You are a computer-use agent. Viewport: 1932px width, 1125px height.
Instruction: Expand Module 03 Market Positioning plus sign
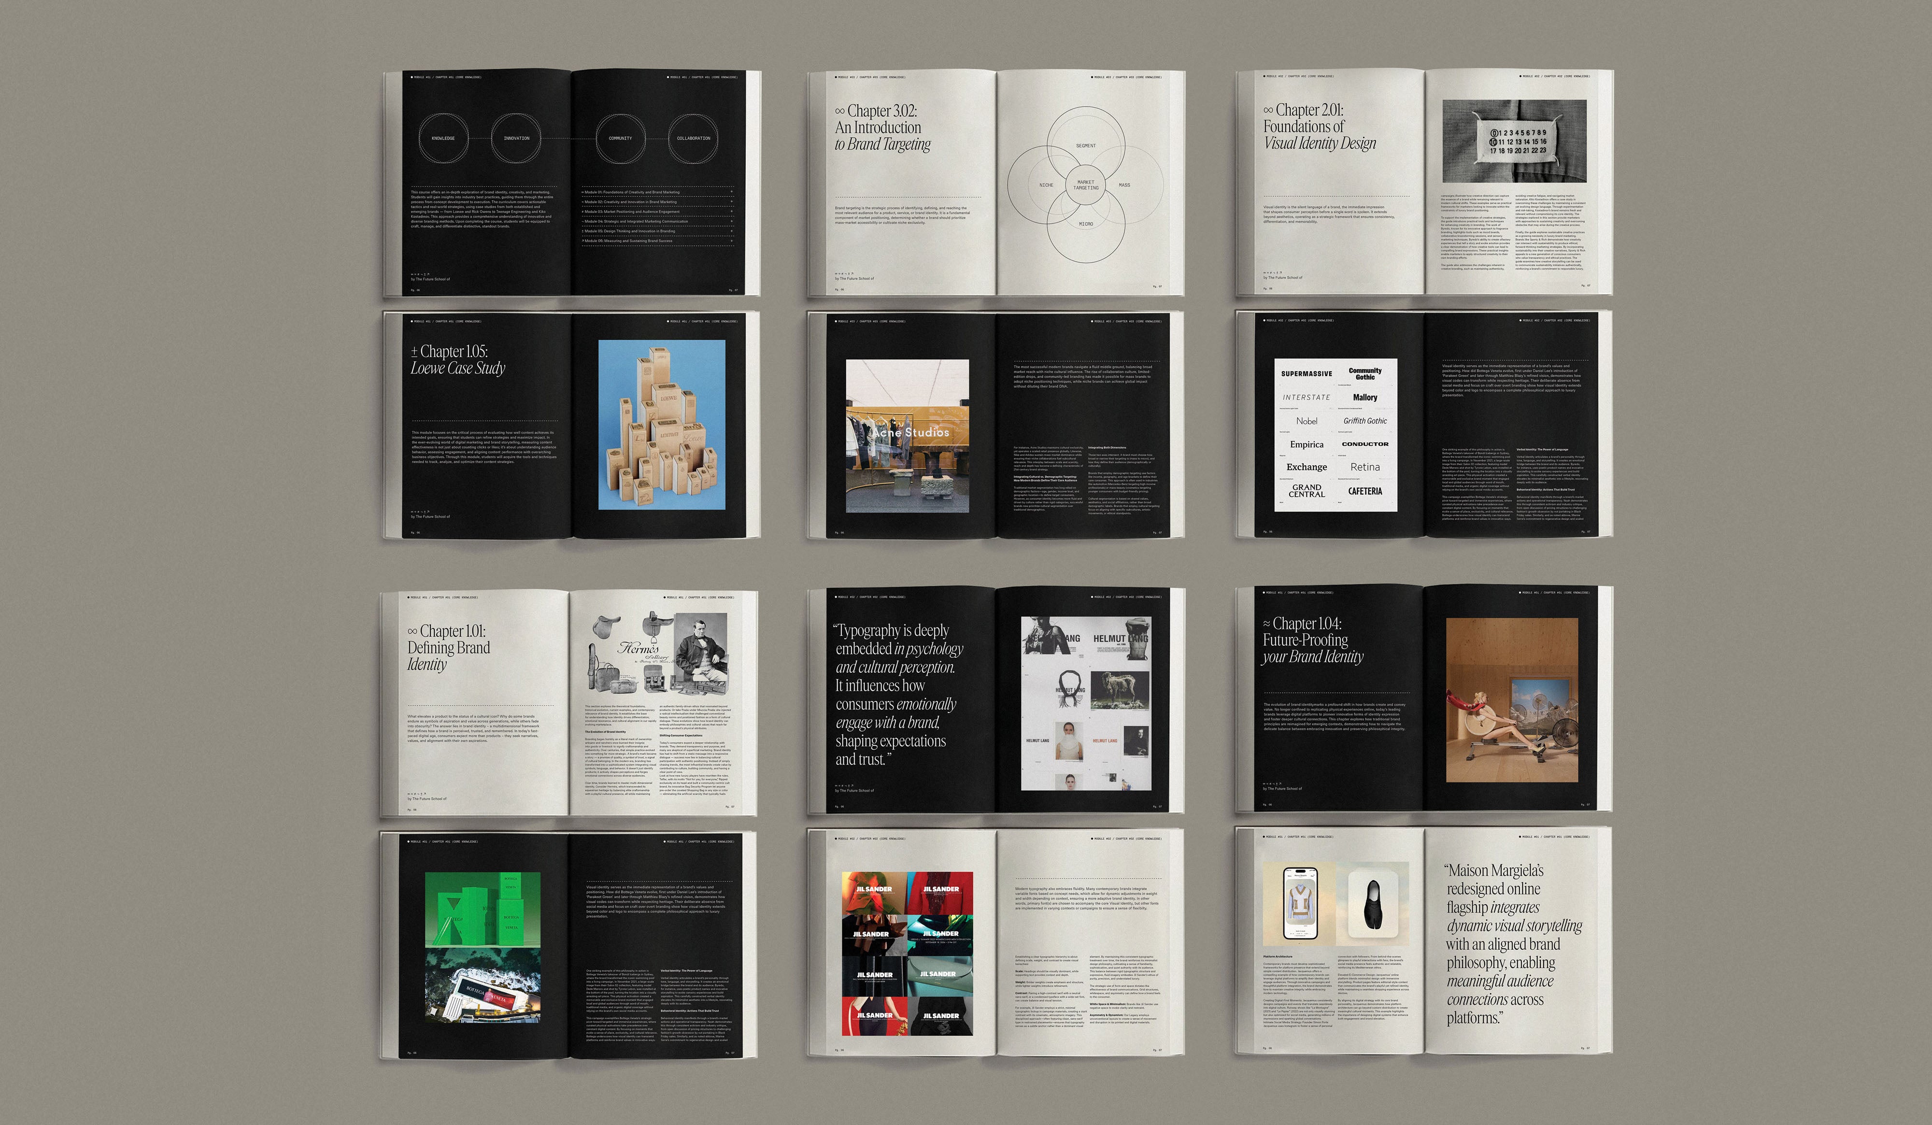tap(731, 212)
